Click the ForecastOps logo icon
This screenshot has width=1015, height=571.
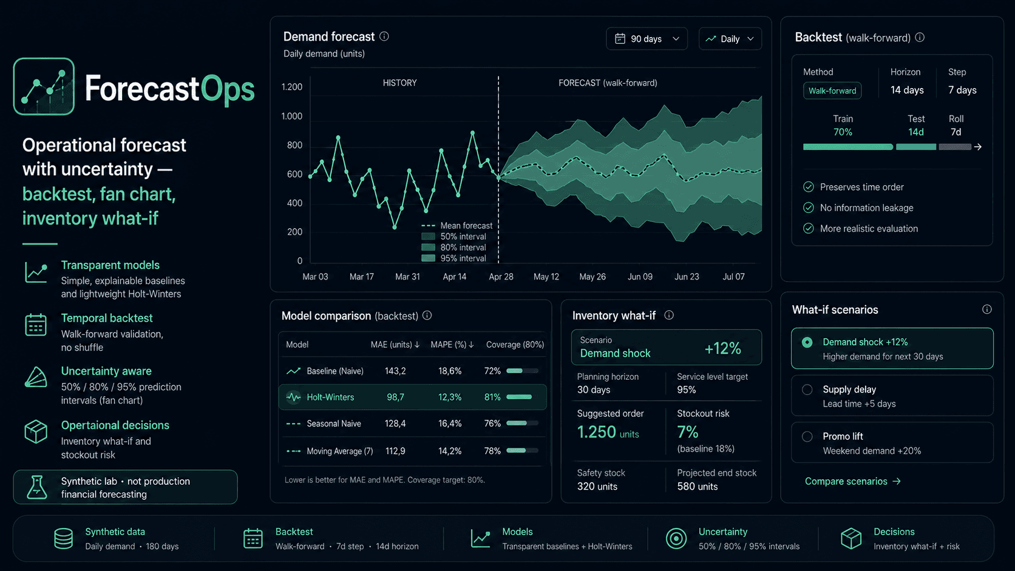44,86
